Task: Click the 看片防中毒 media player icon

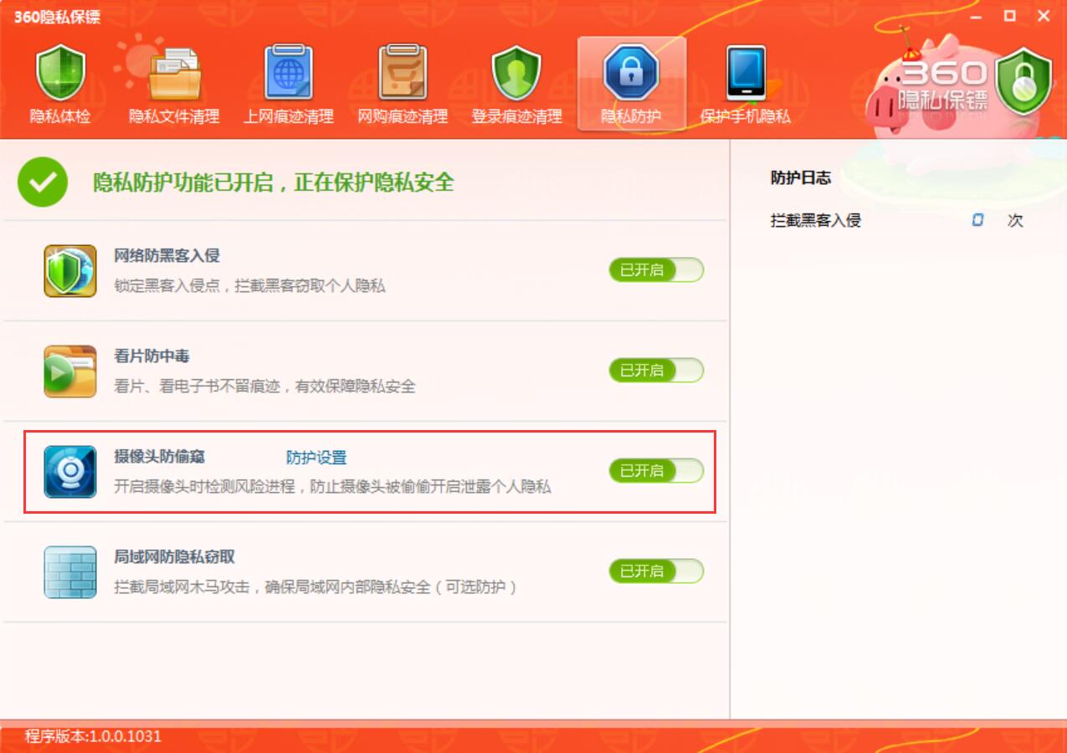Action: 70,371
